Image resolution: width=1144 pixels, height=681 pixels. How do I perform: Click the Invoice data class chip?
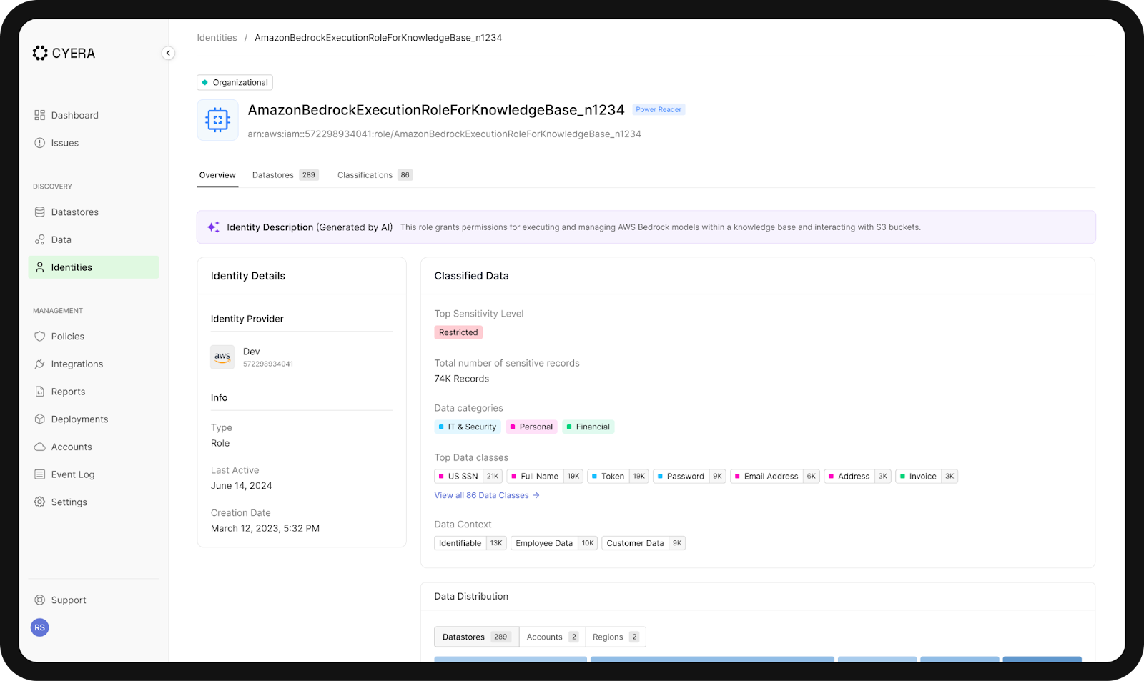(927, 476)
